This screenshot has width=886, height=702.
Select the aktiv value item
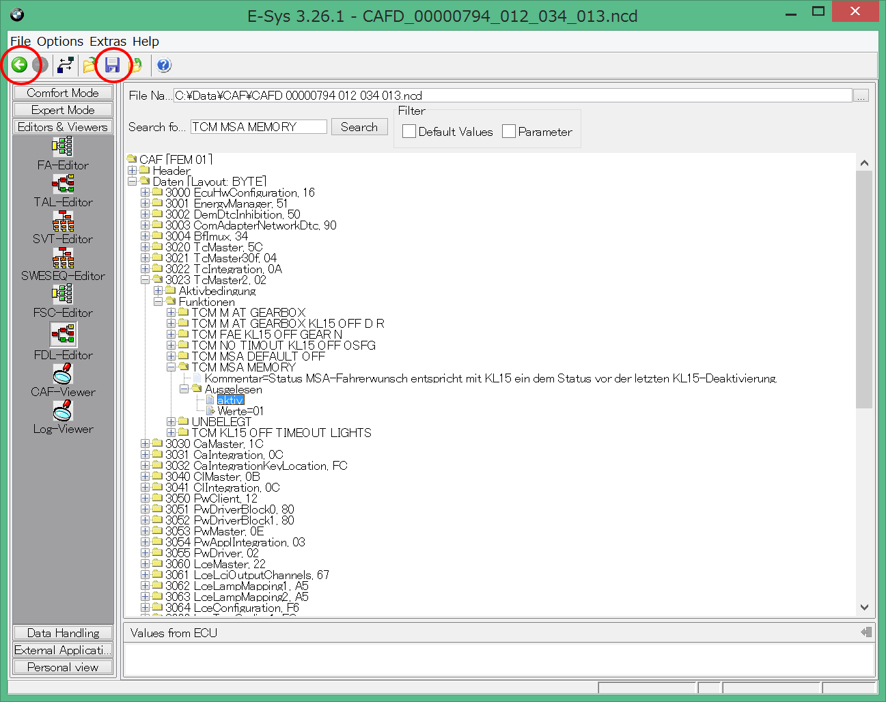[231, 400]
